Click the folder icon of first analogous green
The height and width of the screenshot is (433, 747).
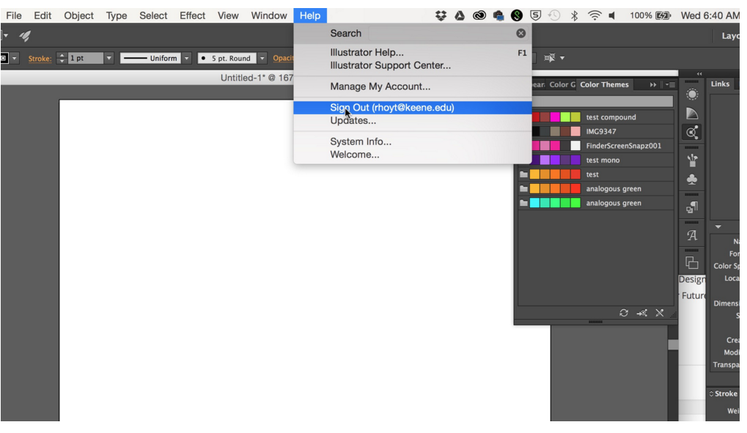pos(523,188)
